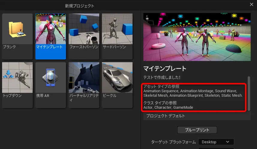
Task: Choose the サードパーソン template
Action: tap(117, 36)
